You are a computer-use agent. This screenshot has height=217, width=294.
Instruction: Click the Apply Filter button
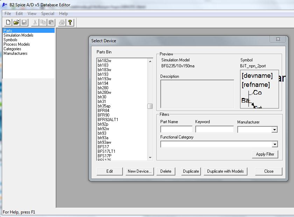click(x=265, y=154)
